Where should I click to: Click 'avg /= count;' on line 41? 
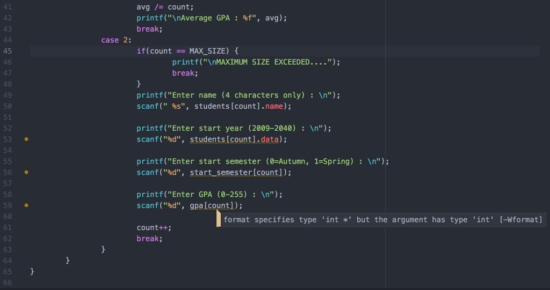165,7
